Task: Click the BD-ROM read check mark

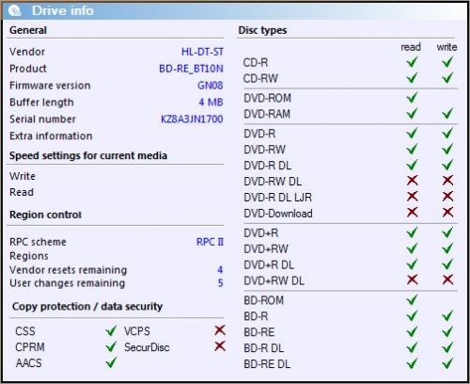Action: [x=412, y=299]
